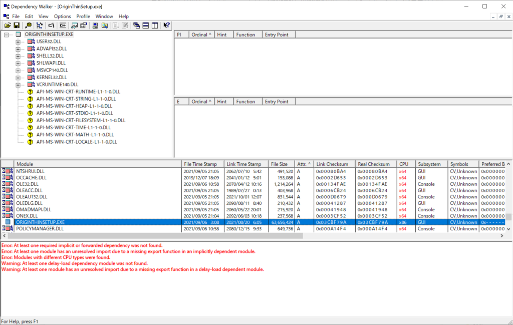
Task: Click the Dependency Walker document icon in menu bar
Action: (x=6, y=17)
